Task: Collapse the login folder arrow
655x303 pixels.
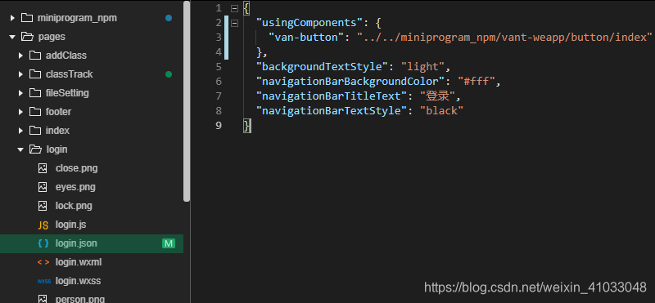Action: tap(20, 149)
